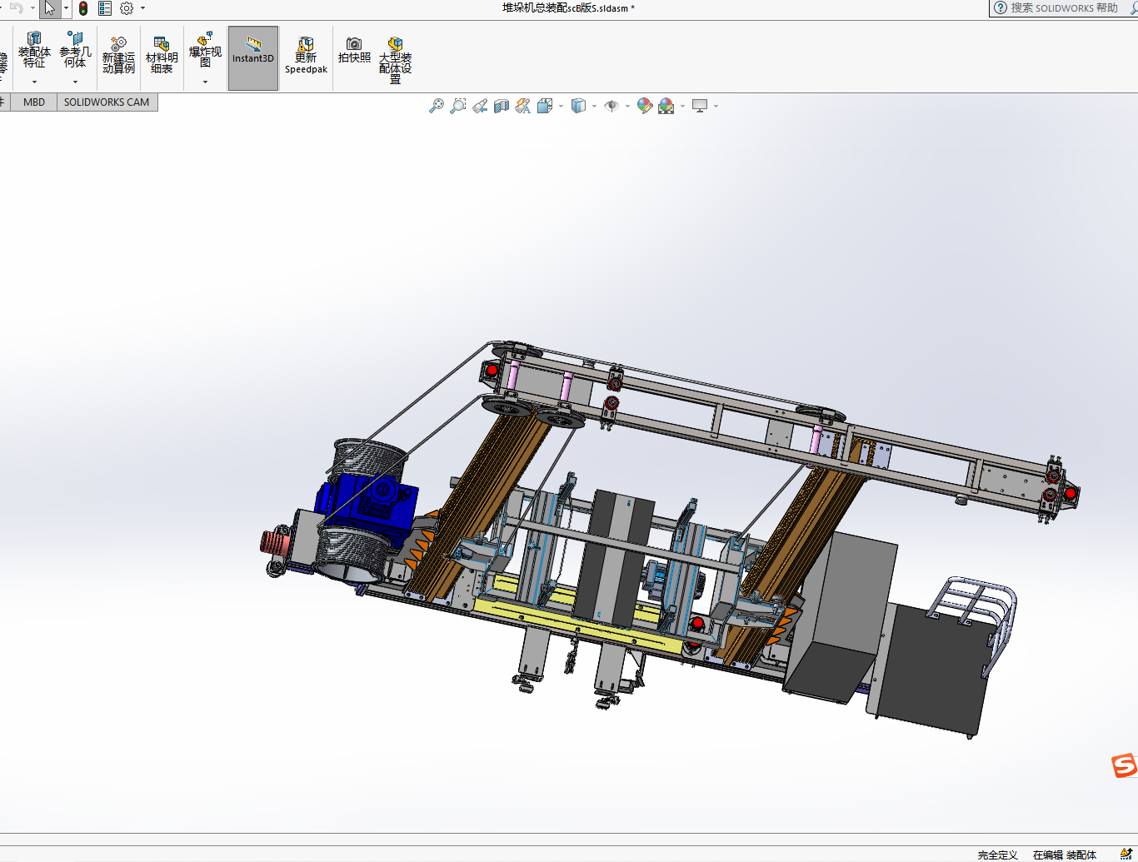Open 大型装配体设置 large assembly settings
Image resolution: width=1138 pixels, height=862 pixels.
(395, 61)
